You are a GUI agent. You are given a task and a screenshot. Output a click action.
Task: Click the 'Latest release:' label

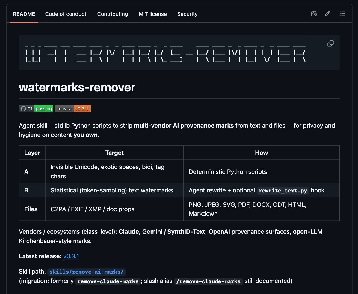40,256
